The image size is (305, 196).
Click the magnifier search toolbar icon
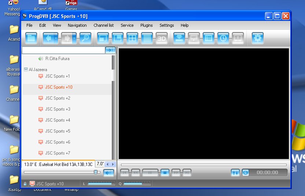[x=85, y=38]
